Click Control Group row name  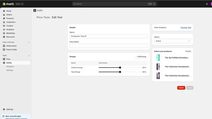[77, 67]
